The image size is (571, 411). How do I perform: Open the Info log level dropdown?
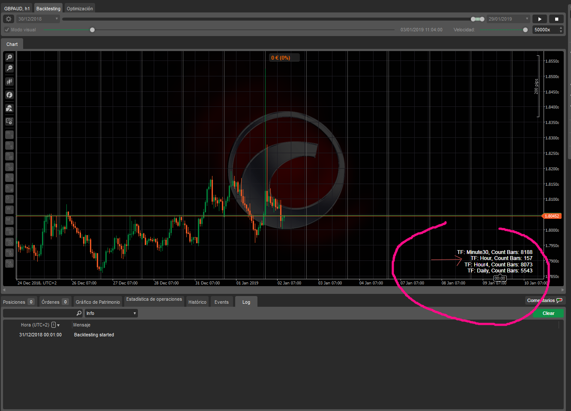click(x=111, y=313)
